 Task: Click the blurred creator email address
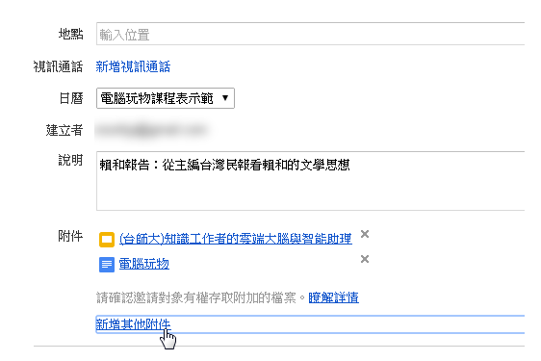(151, 130)
